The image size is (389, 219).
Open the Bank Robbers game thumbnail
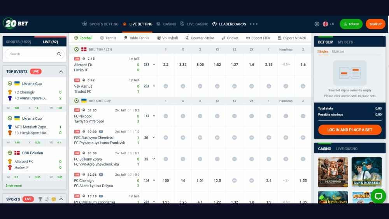(x=367, y=172)
